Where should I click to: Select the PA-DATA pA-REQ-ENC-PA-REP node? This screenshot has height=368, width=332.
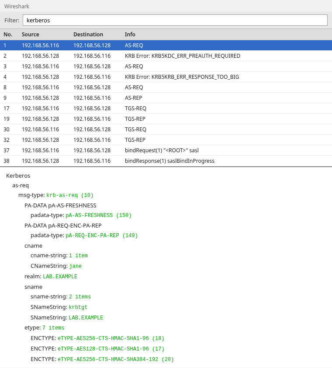[63, 226]
